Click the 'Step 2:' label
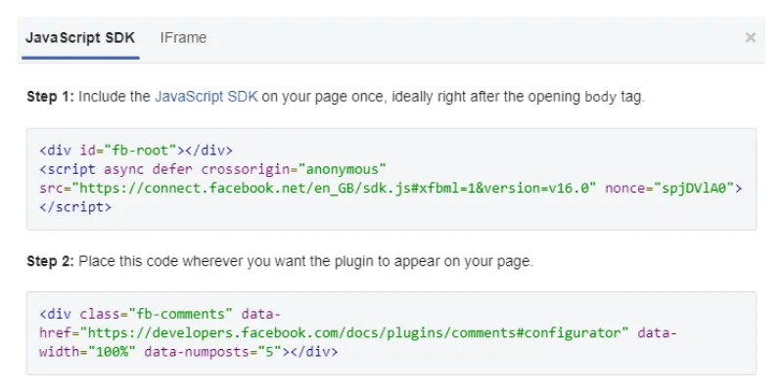Viewport: 783px width, 391px height. tap(51, 261)
